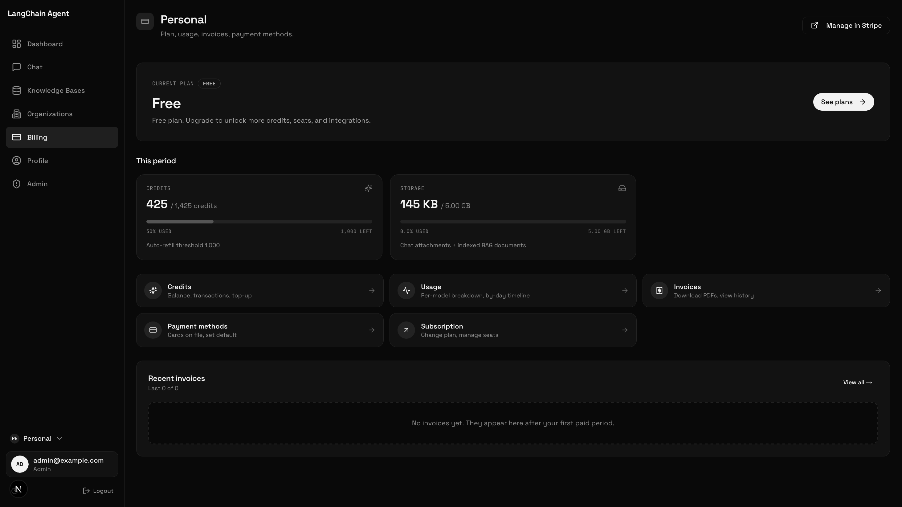902x507 pixels.
Task: Click the card icon beside the Personal heading
Action: coord(145,22)
